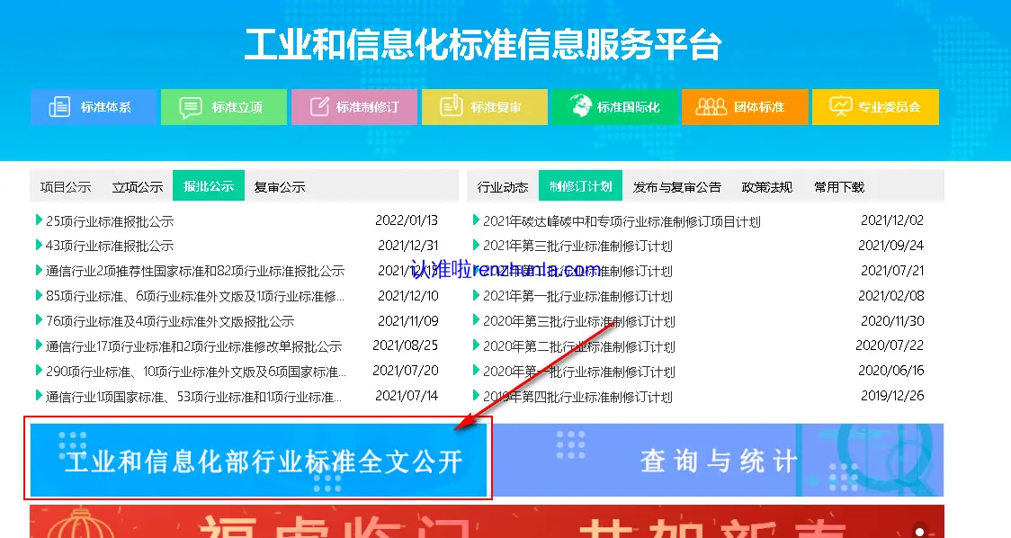The height and width of the screenshot is (538, 1011).
Task: Click the 工业和信息化标准信息服务平台 page title
Action: click(483, 44)
